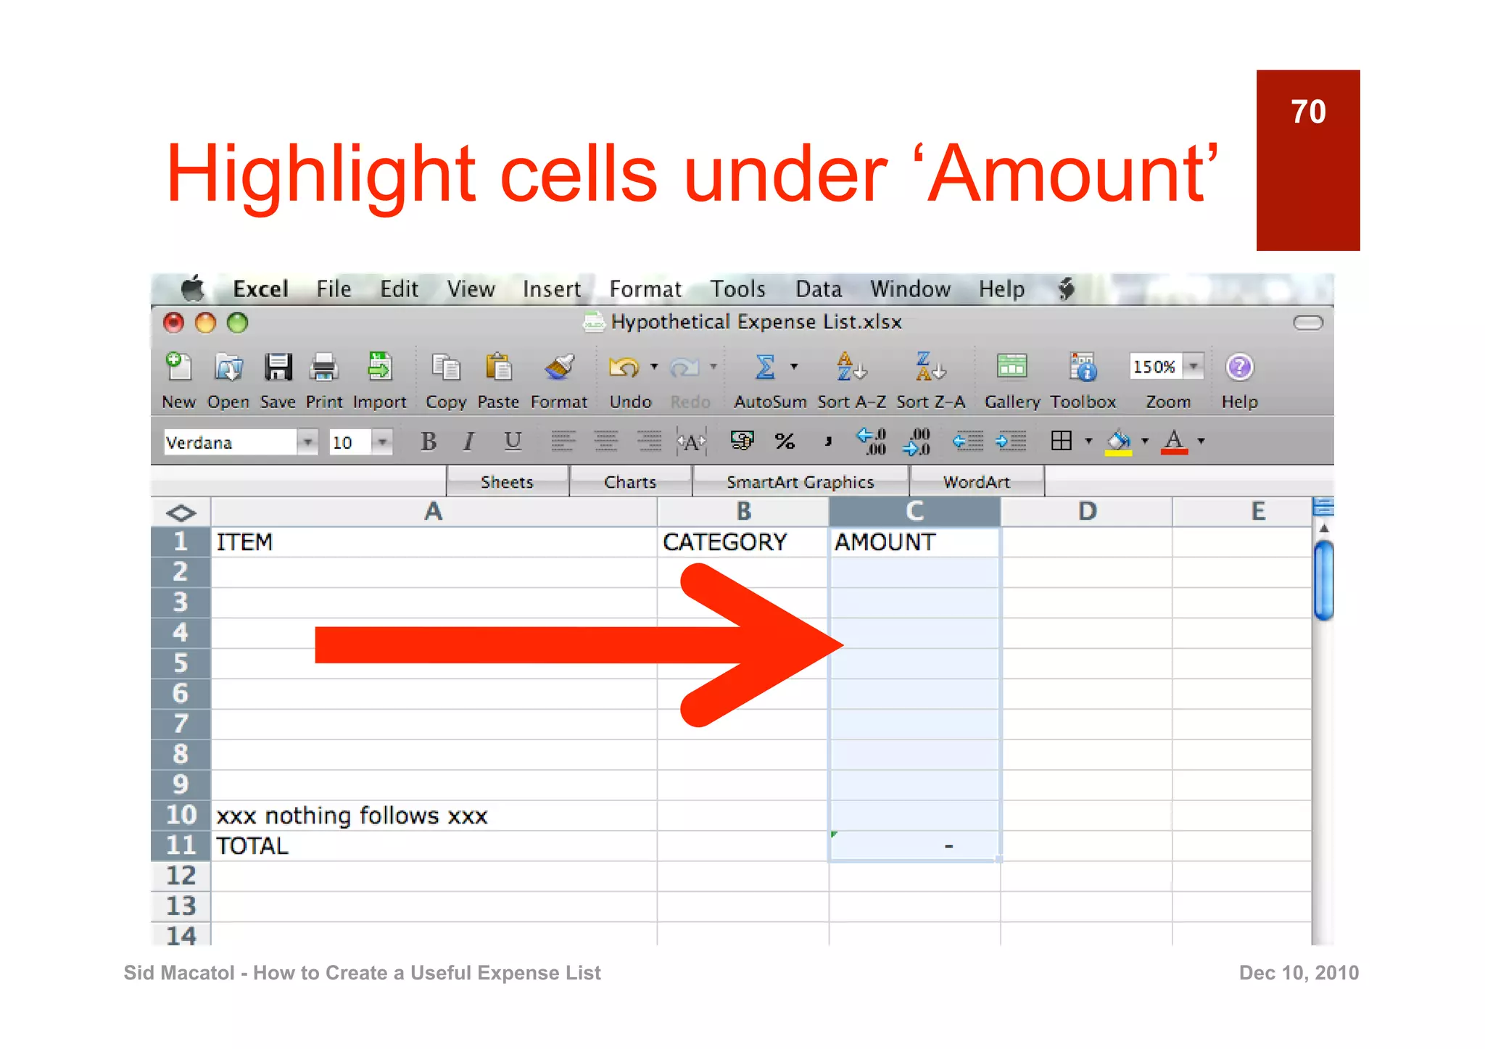Open the script menu icon
The width and height of the screenshot is (1485, 1049).
[1066, 289]
